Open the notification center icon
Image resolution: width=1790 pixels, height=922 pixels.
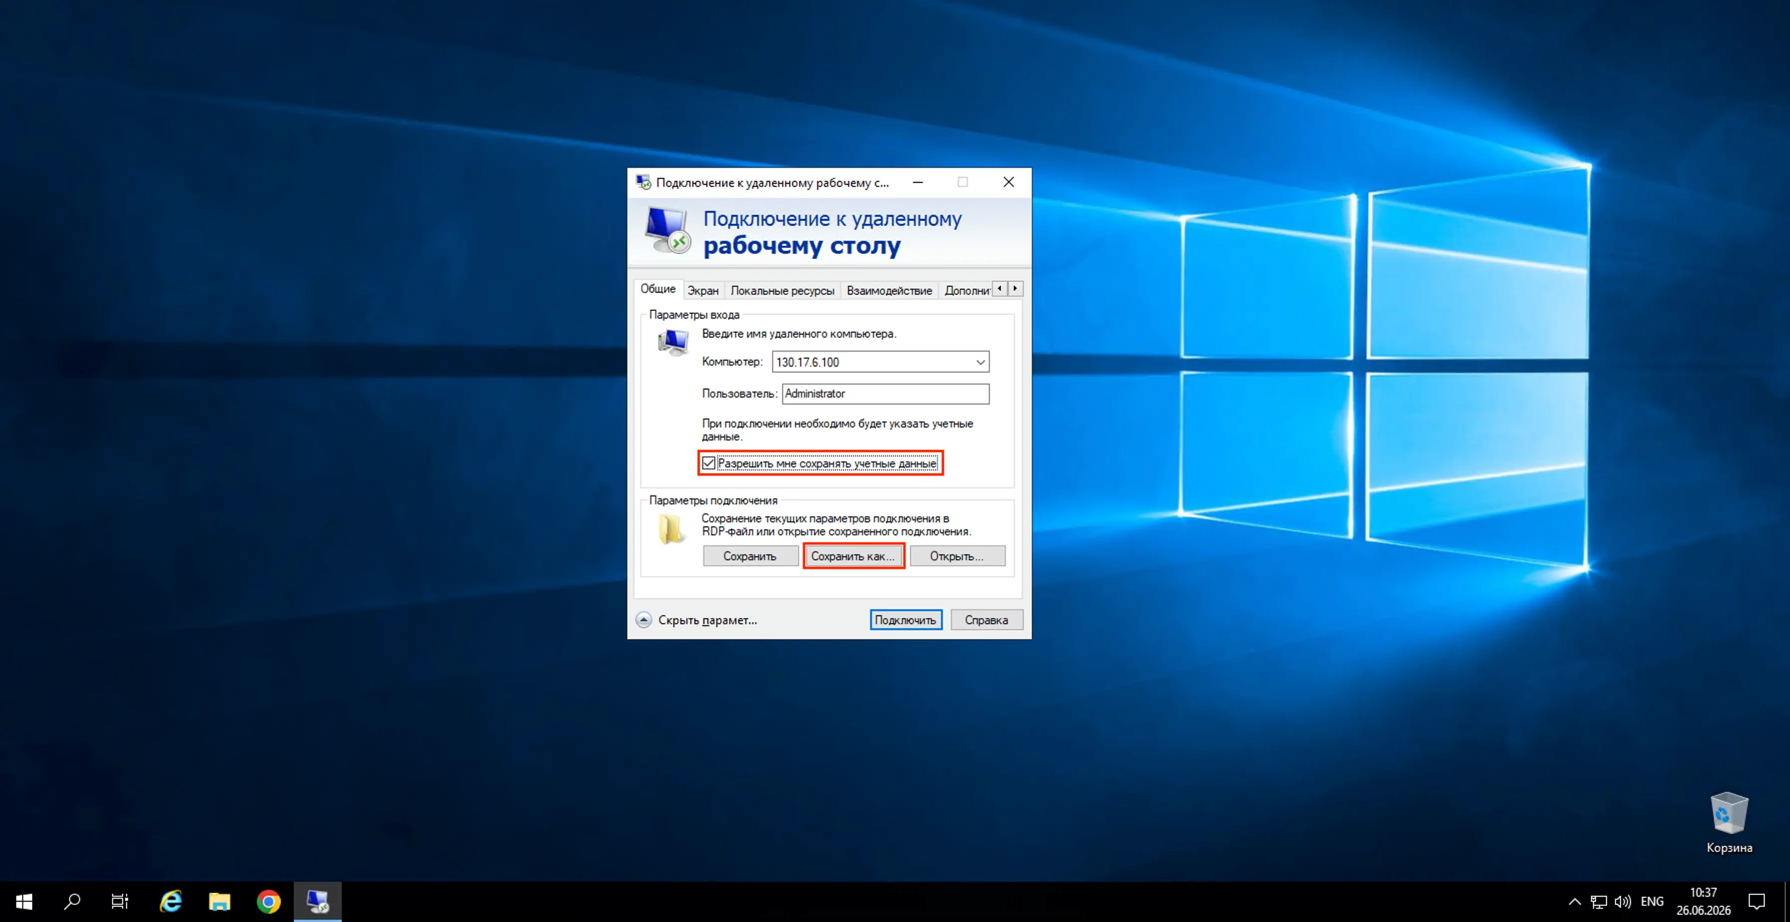[x=1756, y=901]
